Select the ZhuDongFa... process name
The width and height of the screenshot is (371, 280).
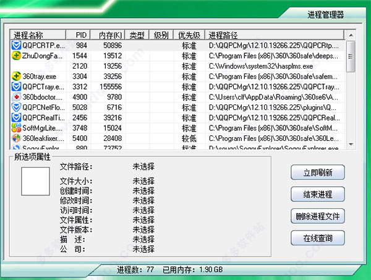[x=42, y=56]
